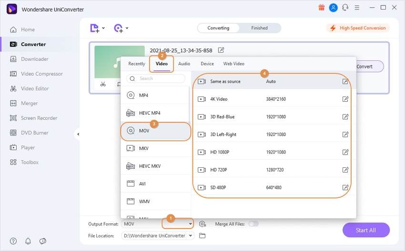Switch to the Converting tab
The image size is (405, 251).
click(x=218, y=28)
